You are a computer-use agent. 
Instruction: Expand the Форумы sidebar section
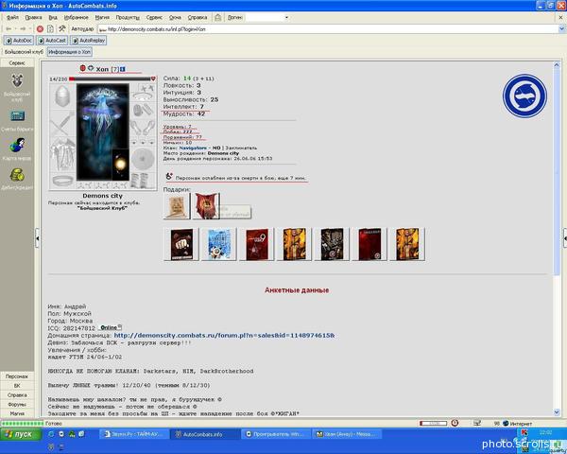pyautogui.click(x=17, y=404)
